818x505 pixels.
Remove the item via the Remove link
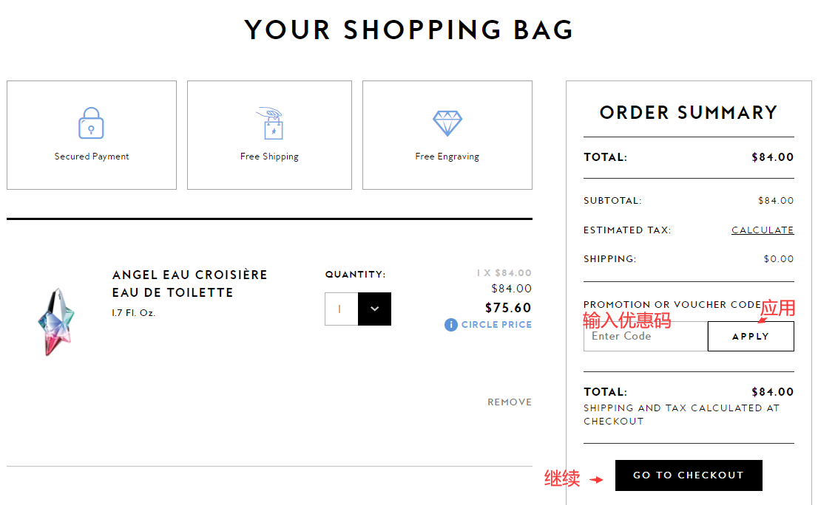pyautogui.click(x=509, y=402)
